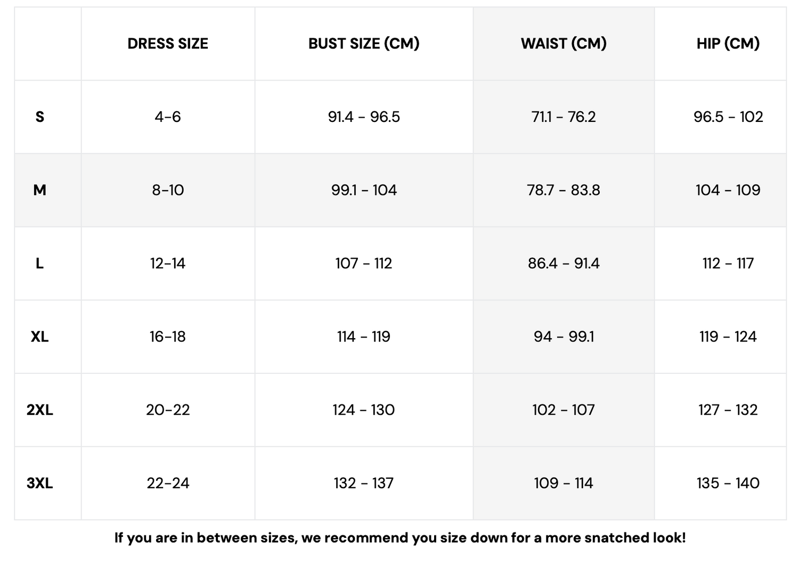Viewport: 799px width, 565px height.
Task: Click the L size row label
Action: (x=40, y=264)
